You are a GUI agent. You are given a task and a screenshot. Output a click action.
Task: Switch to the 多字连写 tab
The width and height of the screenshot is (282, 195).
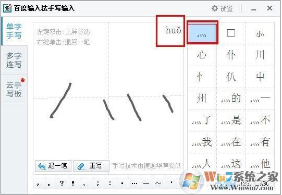pyautogui.click(x=14, y=60)
